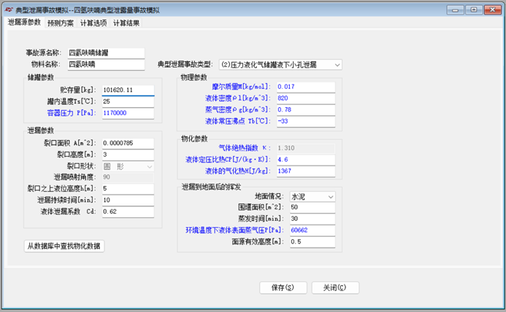Click the 裂口之上液位高度 field showing 5

128,189
